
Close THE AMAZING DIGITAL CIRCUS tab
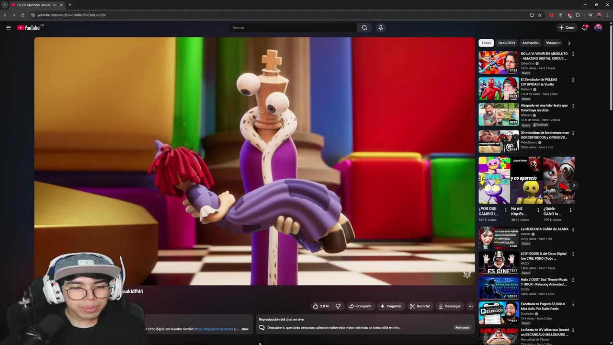pos(61,5)
